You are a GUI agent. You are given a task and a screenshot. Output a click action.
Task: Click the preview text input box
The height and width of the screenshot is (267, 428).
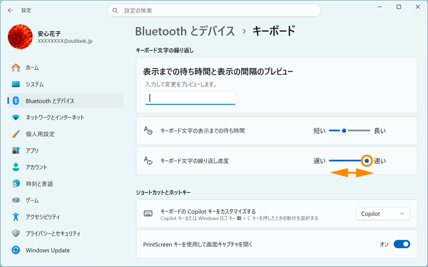tap(190, 98)
